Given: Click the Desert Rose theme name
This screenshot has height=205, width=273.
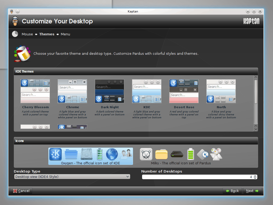Looking at the screenshot, I should [184, 107].
